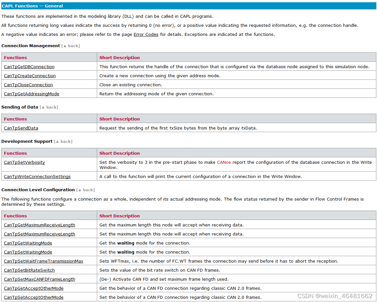Viewport: 377px width, 302px height.
Task: Click the back arrow next to Development Support
Action: [x=63, y=141]
